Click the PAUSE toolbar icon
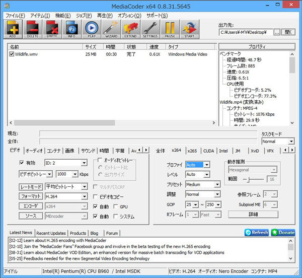 [x=170, y=29]
